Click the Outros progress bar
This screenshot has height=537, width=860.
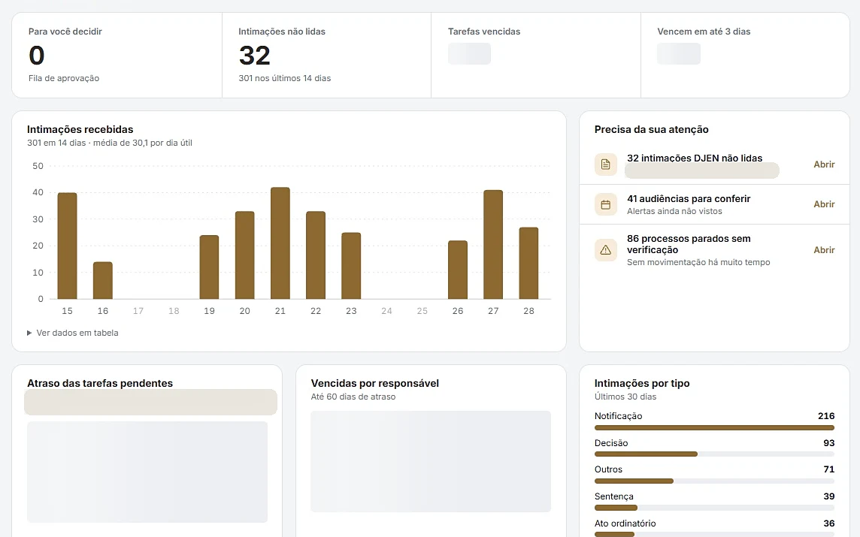tap(714, 481)
